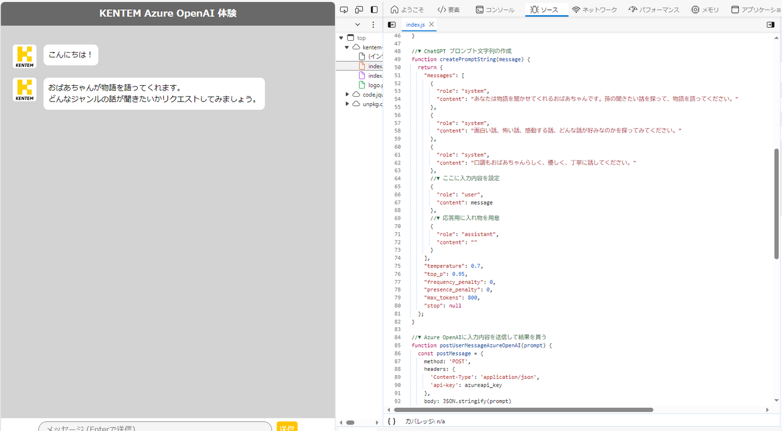Open the コンソール (Console) tab
Image resolution: width=782 pixels, height=431 pixels.
tap(495, 10)
